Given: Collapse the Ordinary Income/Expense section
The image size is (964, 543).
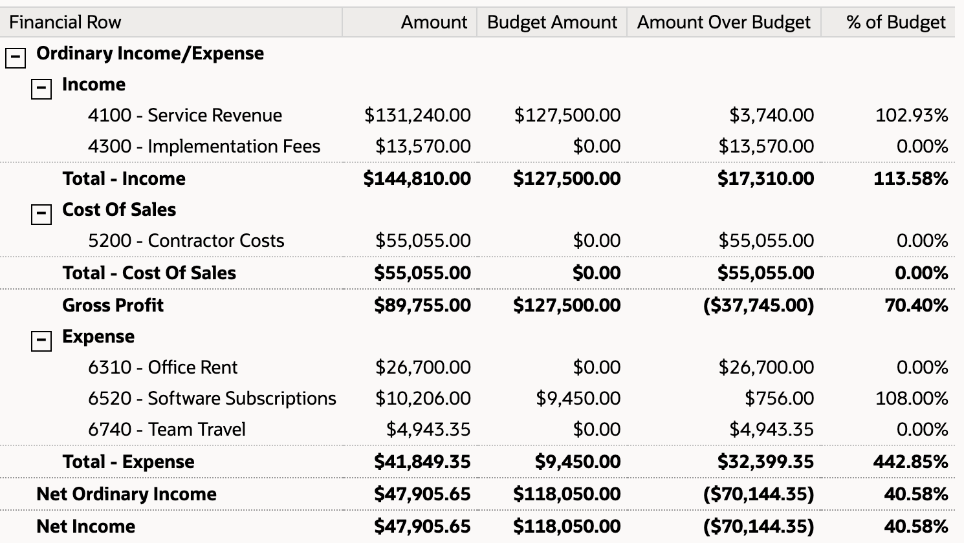Looking at the screenshot, I should point(15,58).
